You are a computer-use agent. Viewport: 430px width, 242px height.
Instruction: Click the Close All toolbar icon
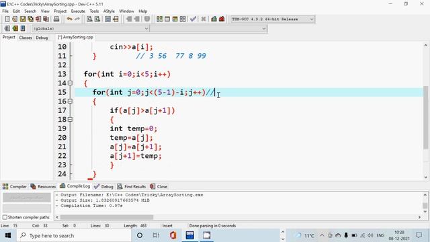pyautogui.click(x=46, y=19)
